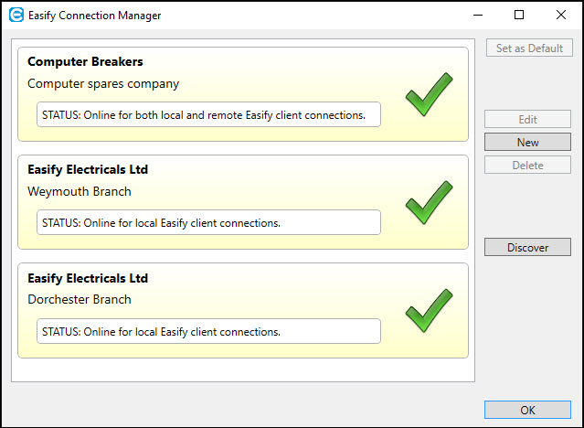Click the Set as Default button
This screenshot has width=584, height=428.
point(529,48)
